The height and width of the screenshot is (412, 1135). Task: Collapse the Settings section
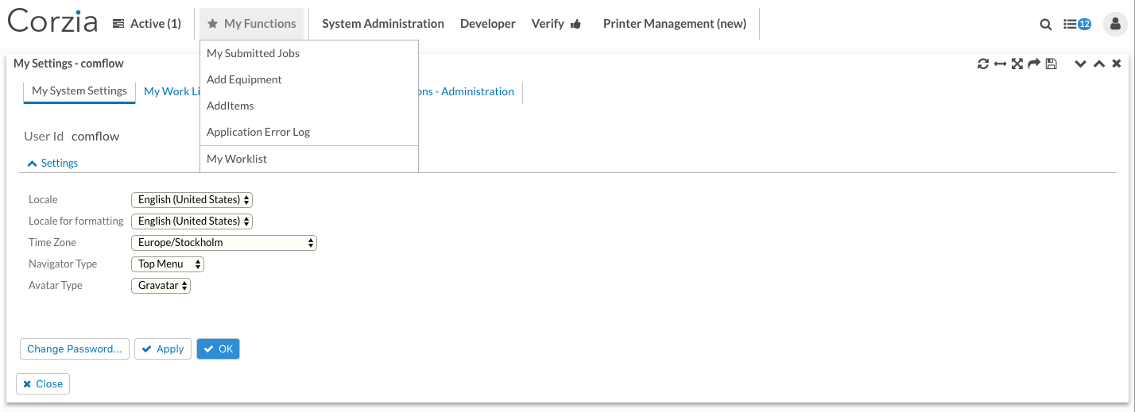pyautogui.click(x=53, y=163)
